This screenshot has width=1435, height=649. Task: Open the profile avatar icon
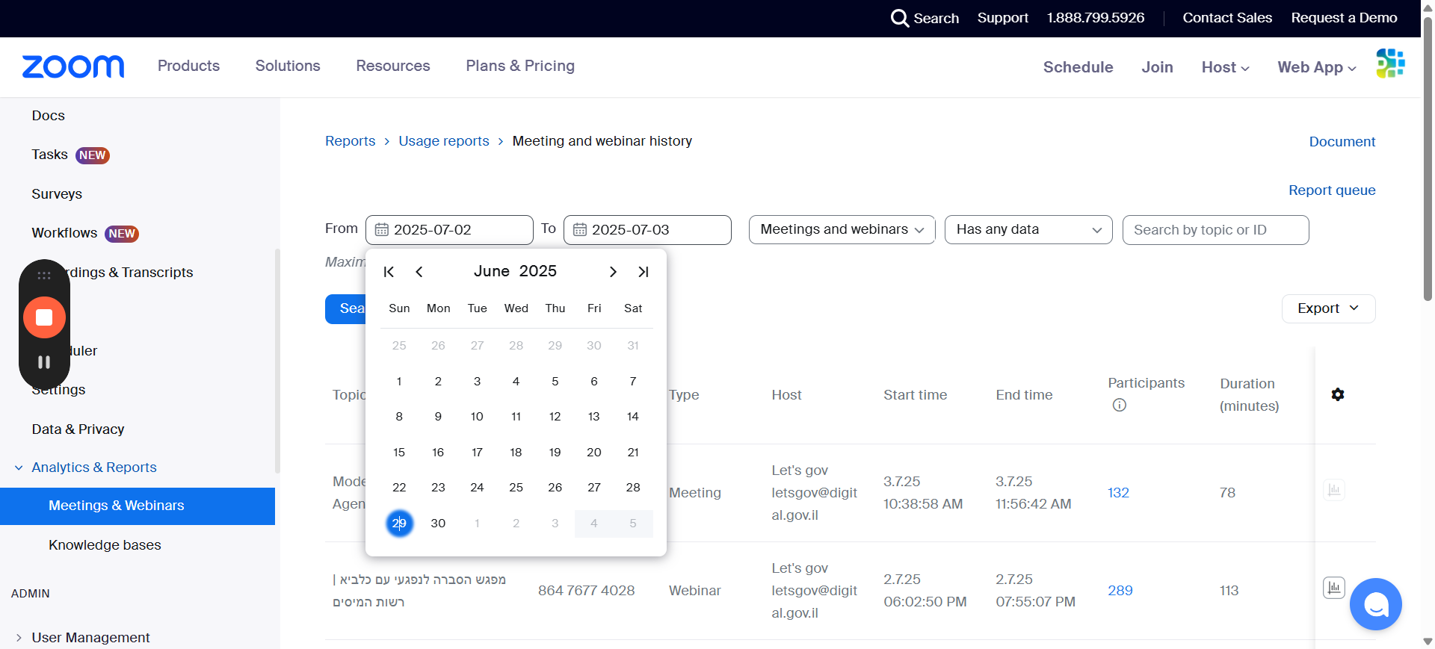1390,63
